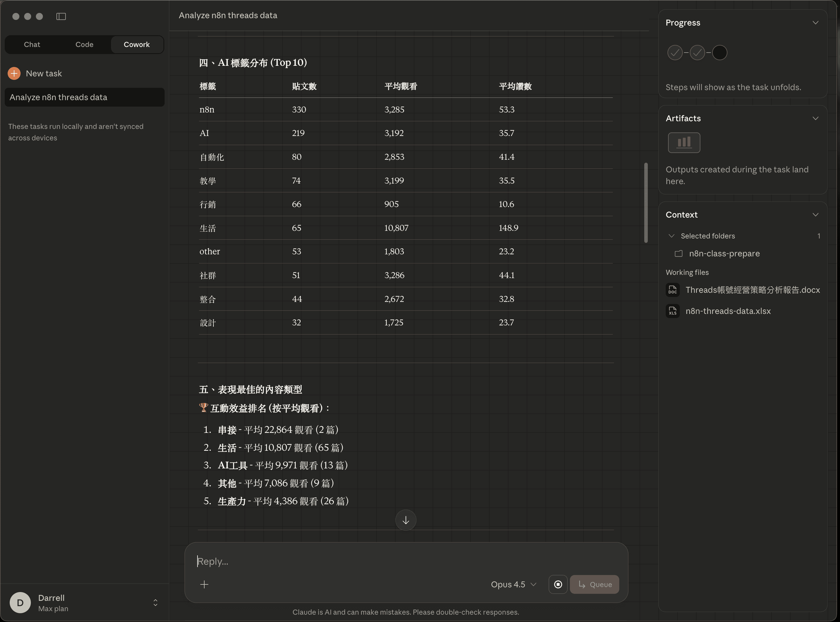Click the XLS icon for n8n-threads-data.xlsx
The image size is (840, 622).
(x=673, y=311)
